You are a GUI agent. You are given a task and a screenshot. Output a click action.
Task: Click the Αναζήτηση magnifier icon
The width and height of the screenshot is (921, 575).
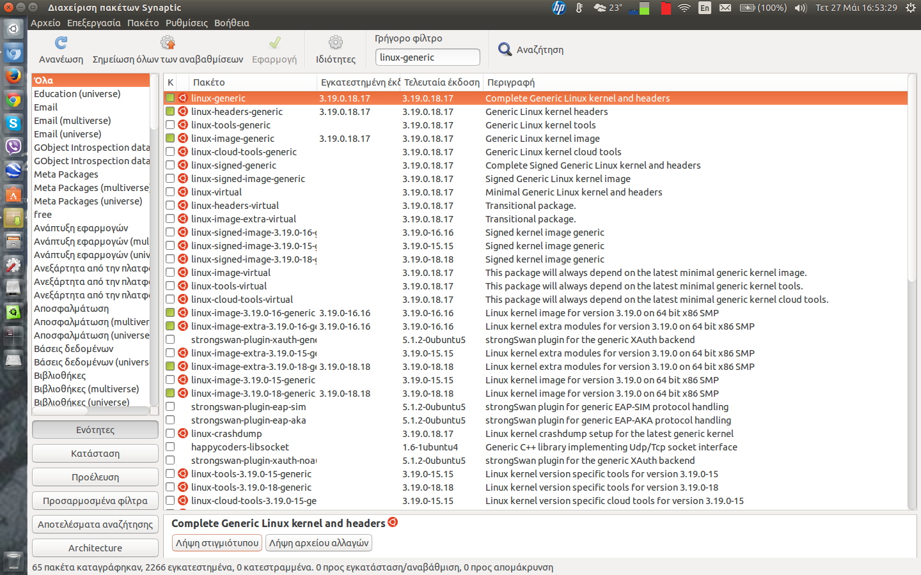[x=505, y=49]
